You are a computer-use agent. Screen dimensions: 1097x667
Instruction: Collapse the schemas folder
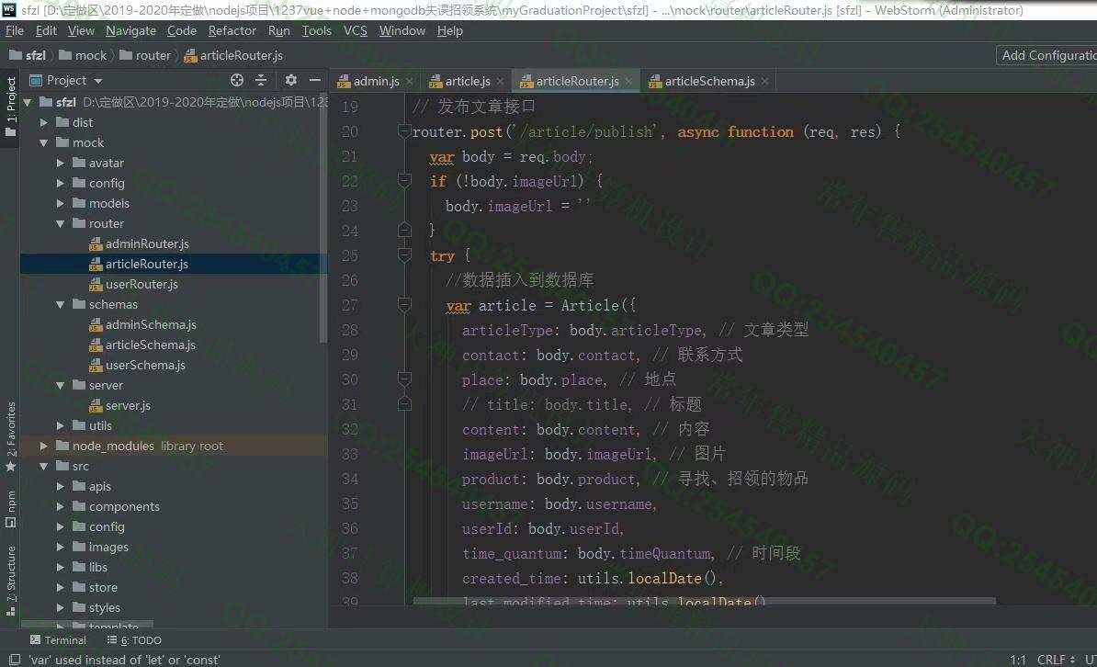60,304
